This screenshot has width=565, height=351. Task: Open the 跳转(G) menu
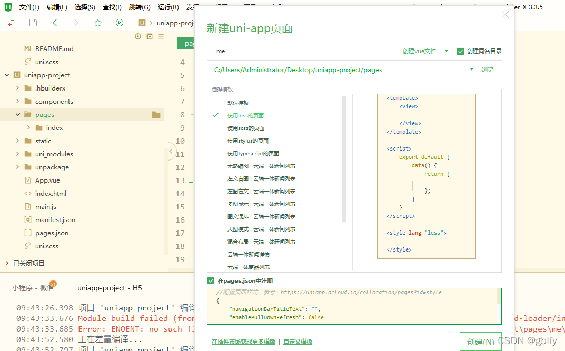[x=140, y=7]
